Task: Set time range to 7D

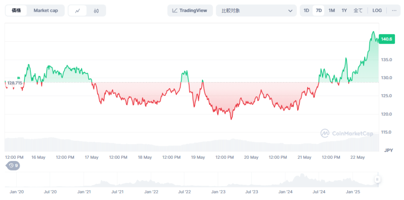Action: pyautogui.click(x=318, y=11)
